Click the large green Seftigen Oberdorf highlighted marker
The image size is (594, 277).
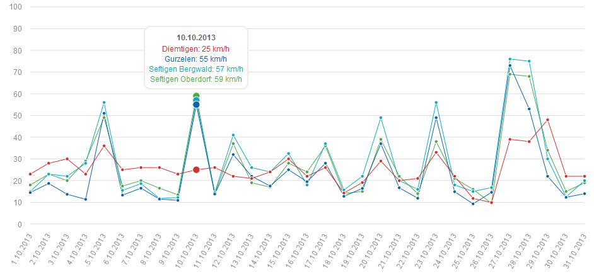point(196,96)
